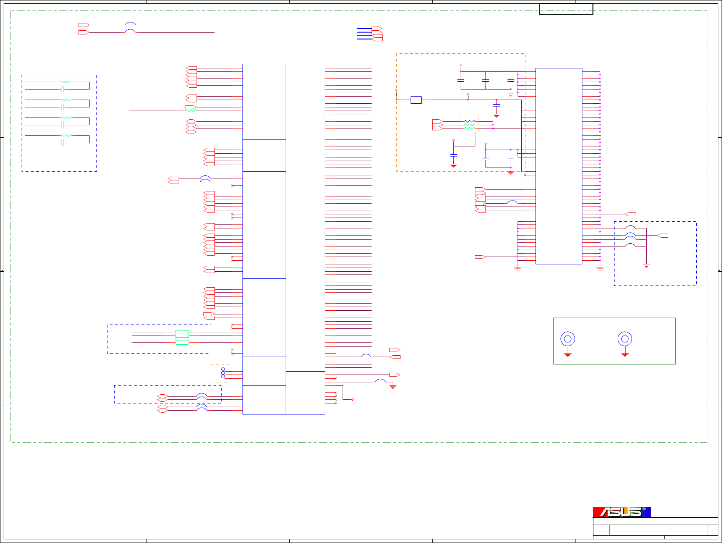This screenshot has width=722, height=543.
Task: Select the right mounting hole symbol in the green box
Action: tap(625, 339)
